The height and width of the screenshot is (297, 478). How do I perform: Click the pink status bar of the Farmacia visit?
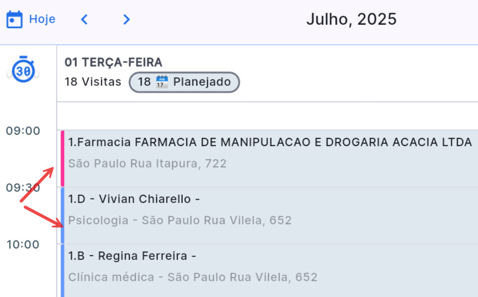pyautogui.click(x=63, y=159)
